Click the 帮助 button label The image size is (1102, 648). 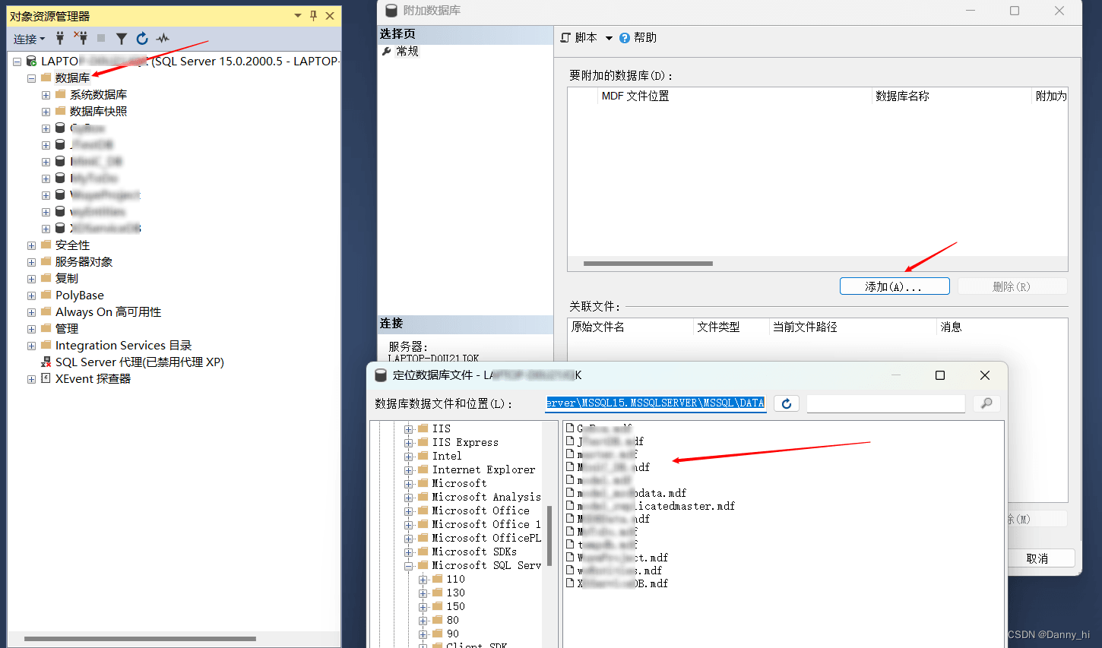coord(645,37)
